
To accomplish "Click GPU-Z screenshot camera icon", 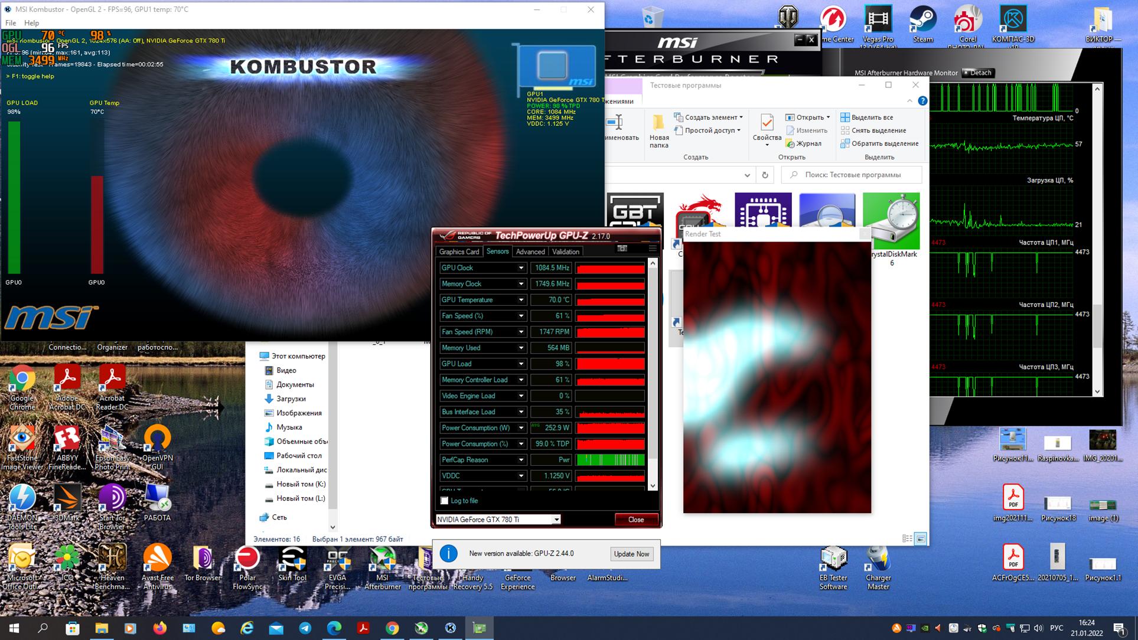I will click(x=622, y=249).
